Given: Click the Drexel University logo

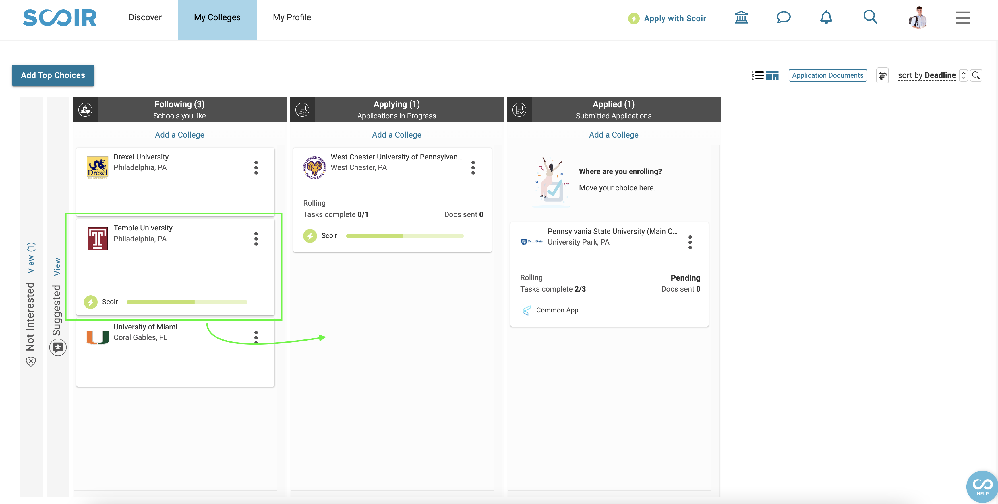Looking at the screenshot, I should pyautogui.click(x=97, y=167).
